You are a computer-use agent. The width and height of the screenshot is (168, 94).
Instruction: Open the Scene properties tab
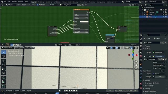[141, 53]
